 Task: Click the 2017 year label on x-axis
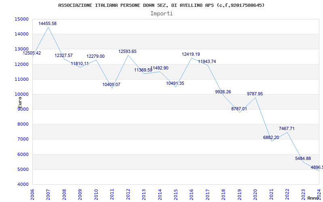click(x=208, y=195)
